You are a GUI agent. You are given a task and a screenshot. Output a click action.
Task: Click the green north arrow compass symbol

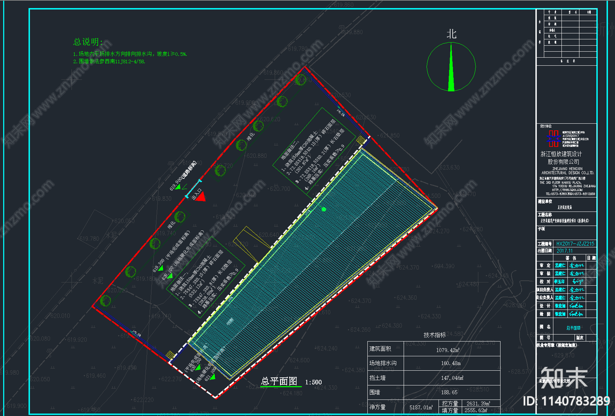tap(451, 67)
